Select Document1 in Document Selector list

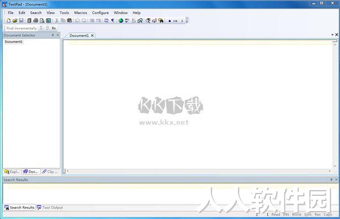[x=14, y=41]
